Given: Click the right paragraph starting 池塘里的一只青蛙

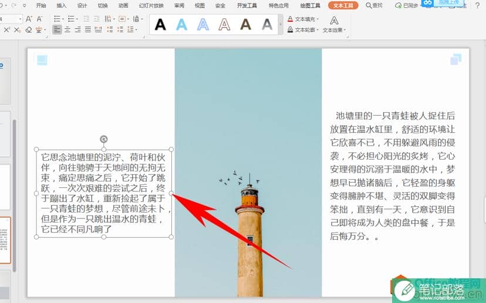Looking at the screenshot, I should click(393, 176).
